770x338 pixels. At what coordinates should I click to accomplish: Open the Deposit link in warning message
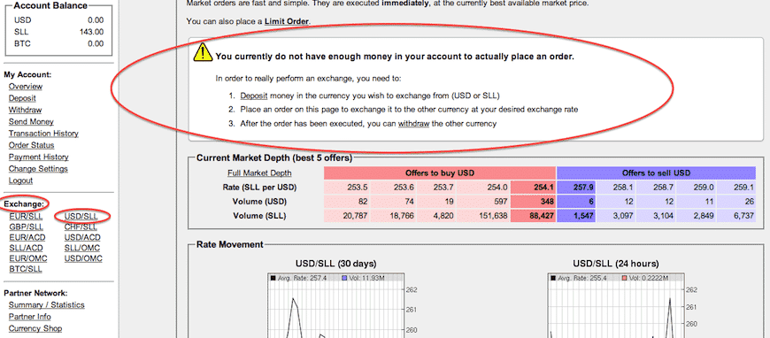[x=254, y=96]
